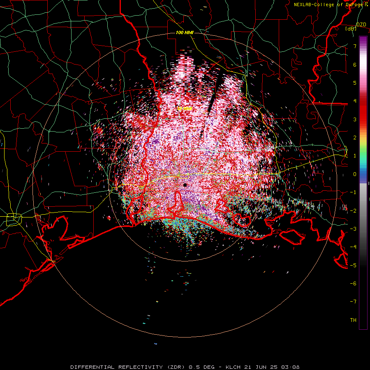
Task: Click the 2 value on the color scale
Action: click(x=355, y=138)
